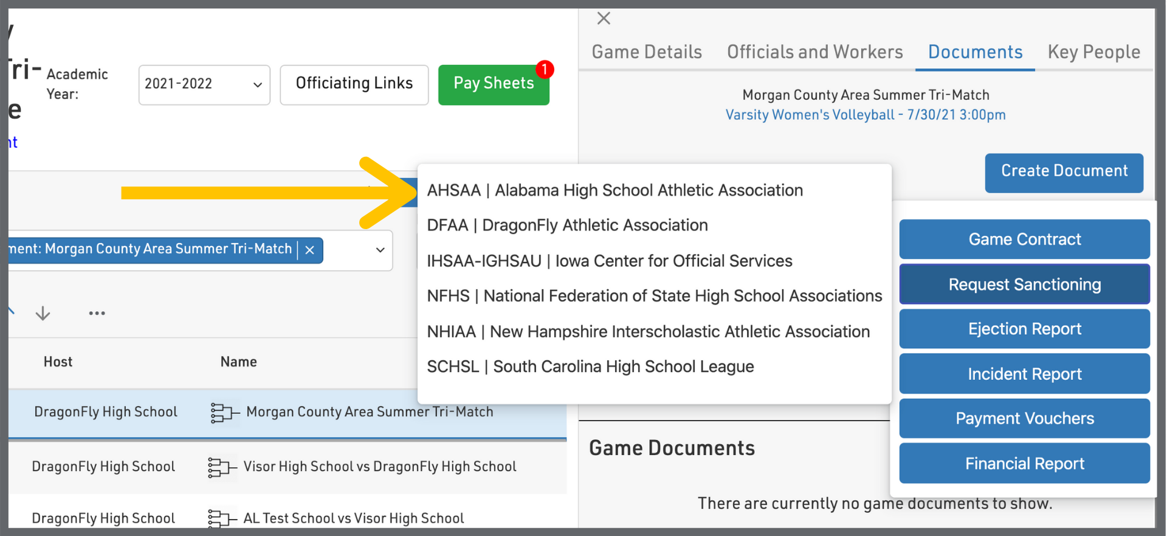Click the red Pay Sheets notification badge
Screen dimensions: 1167x536
point(545,69)
